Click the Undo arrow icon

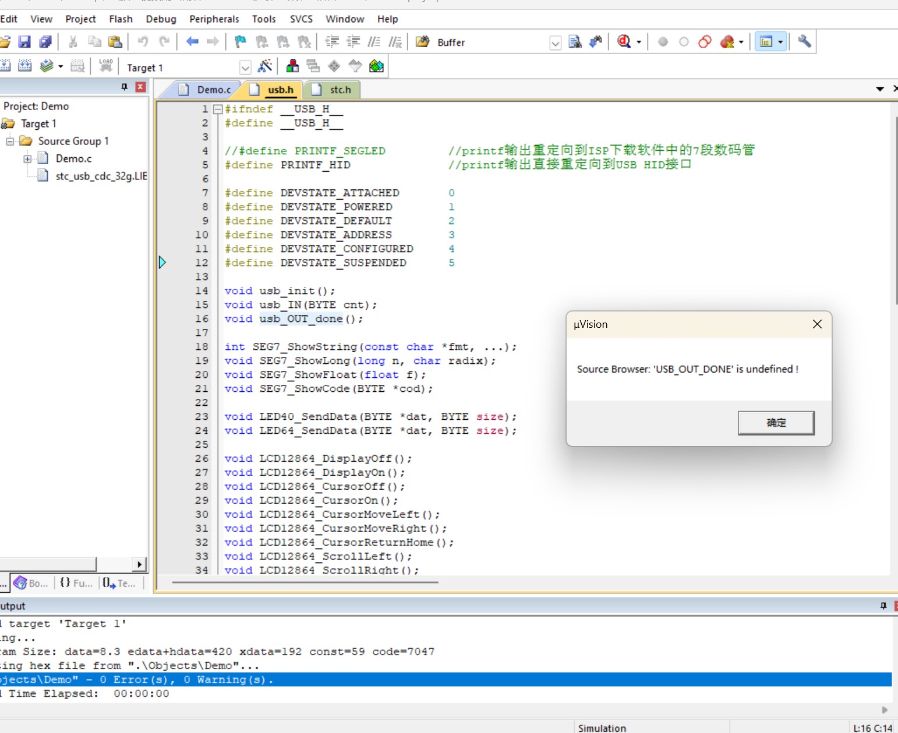143,41
